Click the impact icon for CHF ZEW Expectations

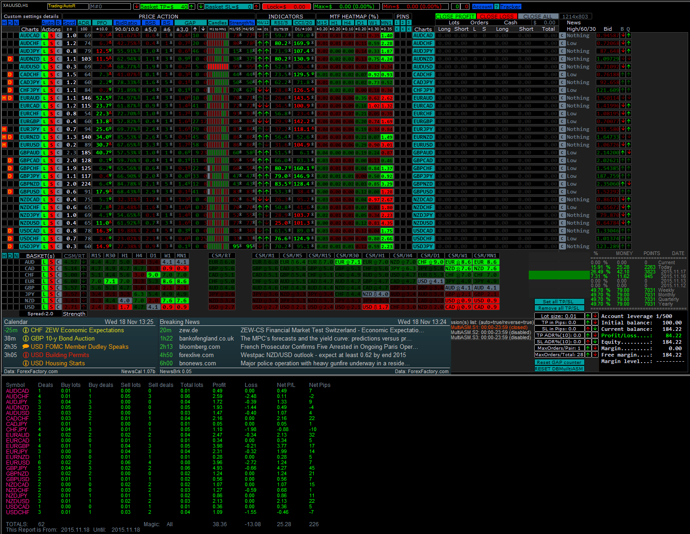[x=26, y=330]
